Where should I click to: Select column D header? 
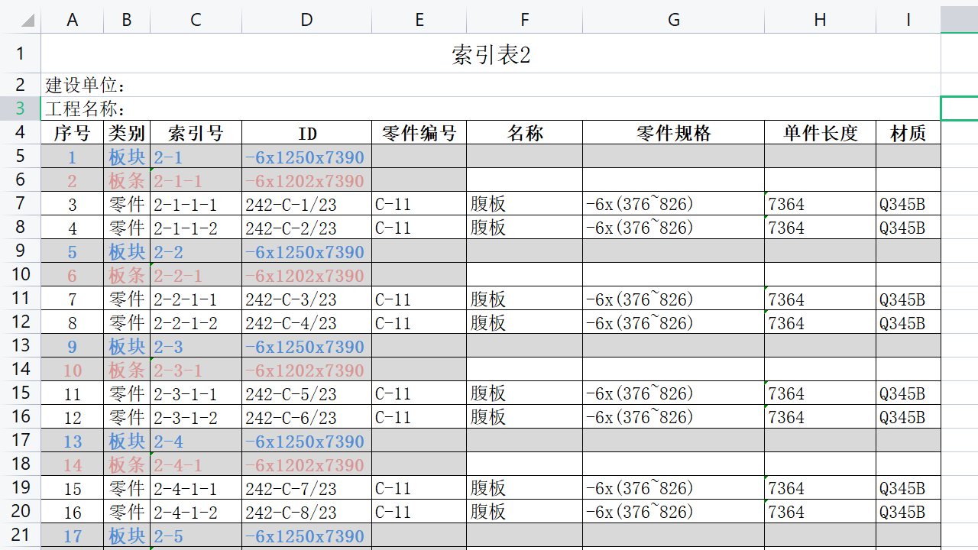pos(307,20)
